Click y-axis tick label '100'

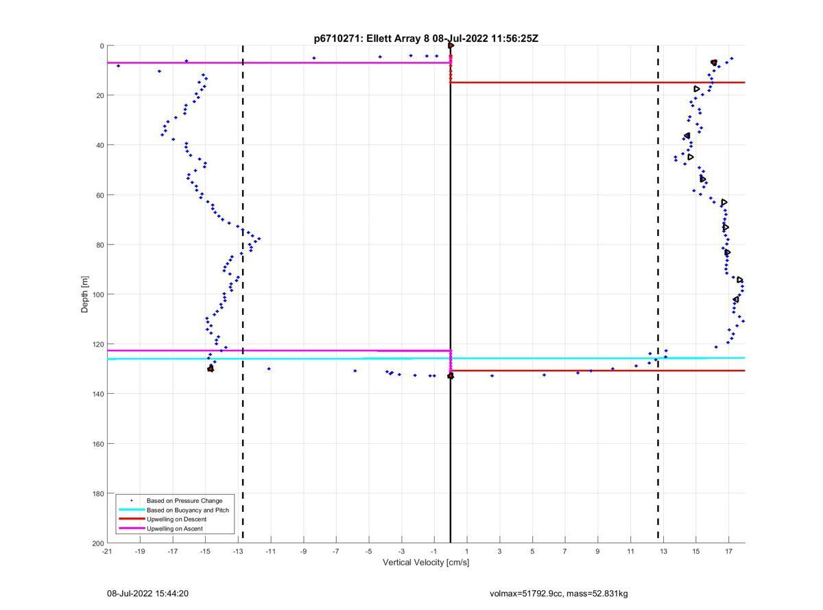click(x=97, y=294)
